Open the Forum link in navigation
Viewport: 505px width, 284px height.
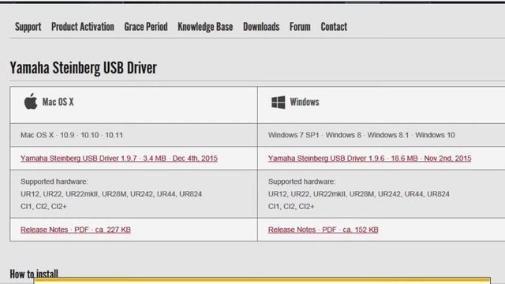pyautogui.click(x=300, y=27)
